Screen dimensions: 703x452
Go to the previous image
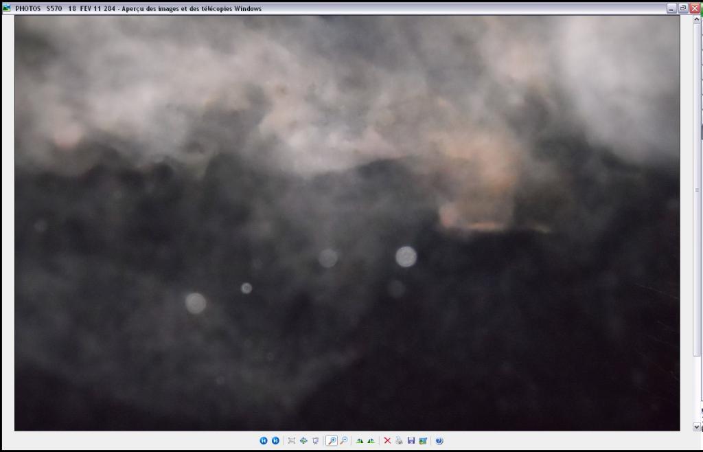[264, 441]
